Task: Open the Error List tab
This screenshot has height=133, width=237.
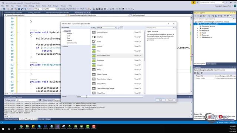Action: click(x=41, y=119)
